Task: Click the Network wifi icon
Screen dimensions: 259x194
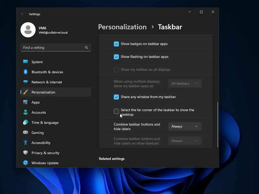Action: click(26, 82)
